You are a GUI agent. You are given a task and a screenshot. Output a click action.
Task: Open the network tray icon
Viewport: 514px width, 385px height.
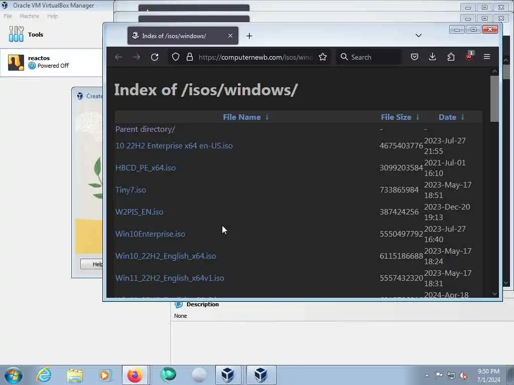click(x=451, y=375)
